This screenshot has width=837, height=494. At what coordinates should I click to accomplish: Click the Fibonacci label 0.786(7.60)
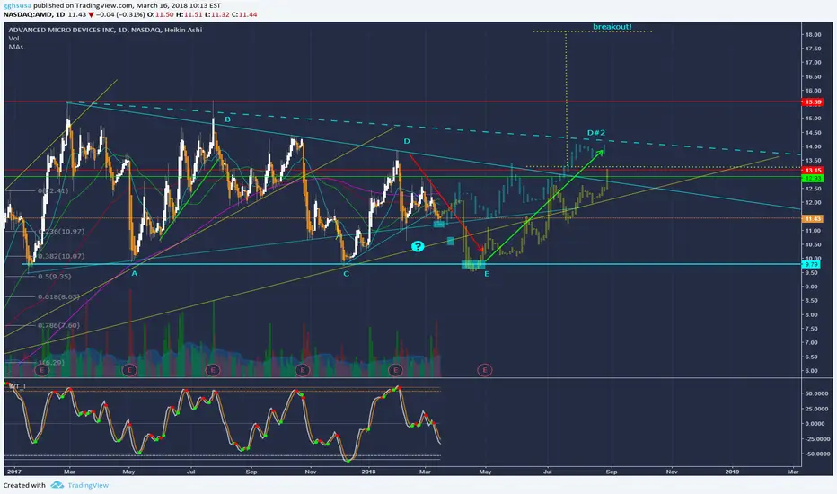pos(58,325)
